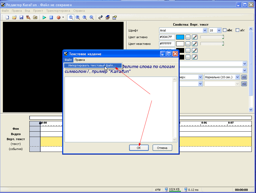Open effect settings beside Нормально (10 сек.)

[244, 77]
